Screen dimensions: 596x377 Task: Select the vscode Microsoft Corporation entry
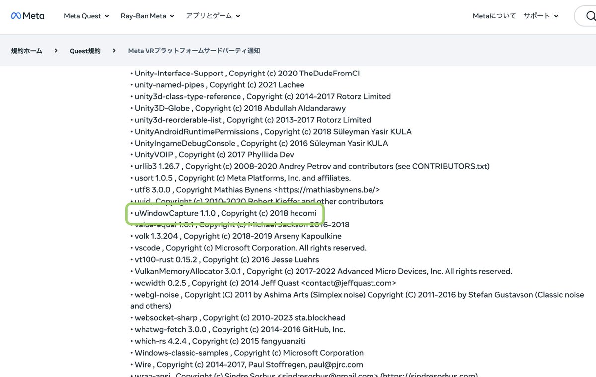pyautogui.click(x=248, y=248)
